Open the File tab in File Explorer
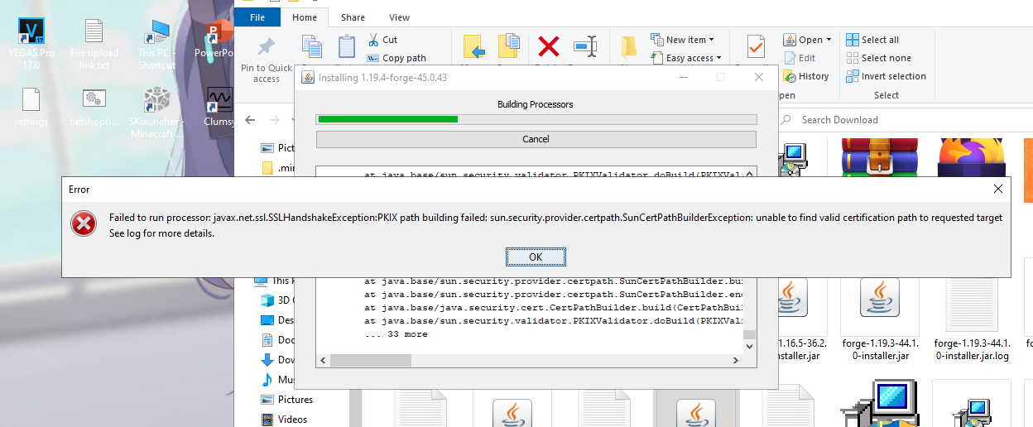Image resolution: width=1033 pixels, height=427 pixels. click(257, 17)
